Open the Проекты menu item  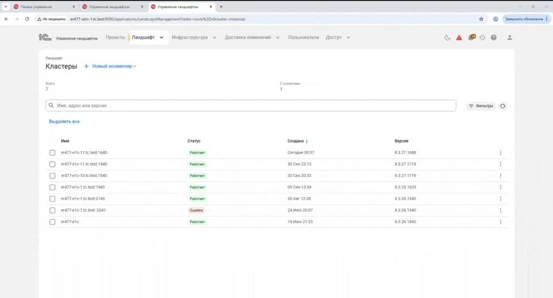(115, 37)
